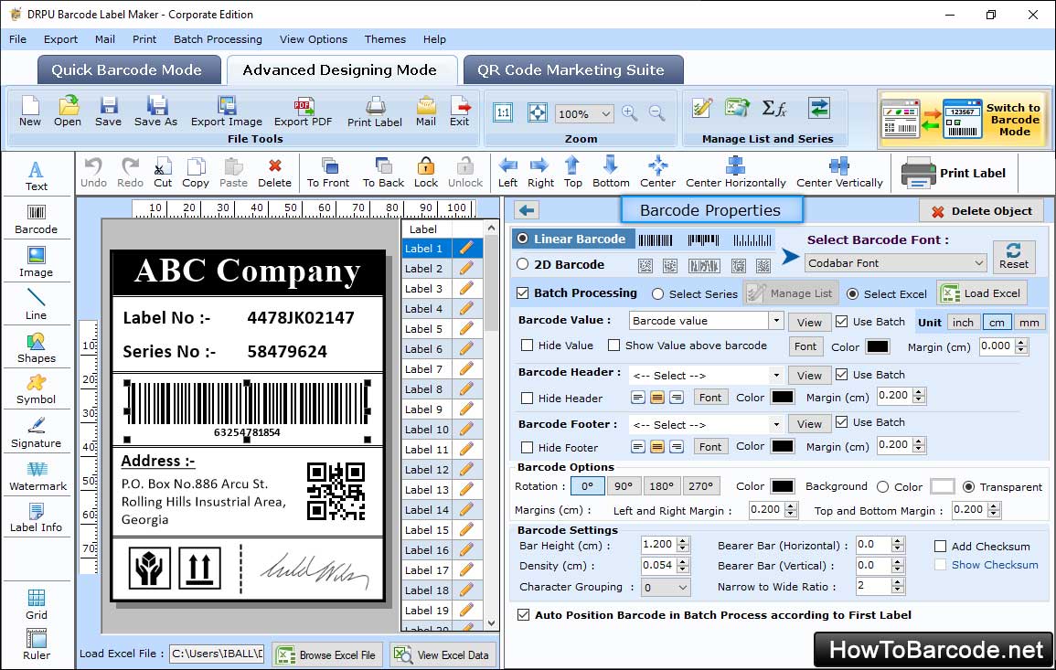The height and width of the screenshot is (670, 1056).
Task: Check the Hide Header option
Action: click(x=527, y=398)
